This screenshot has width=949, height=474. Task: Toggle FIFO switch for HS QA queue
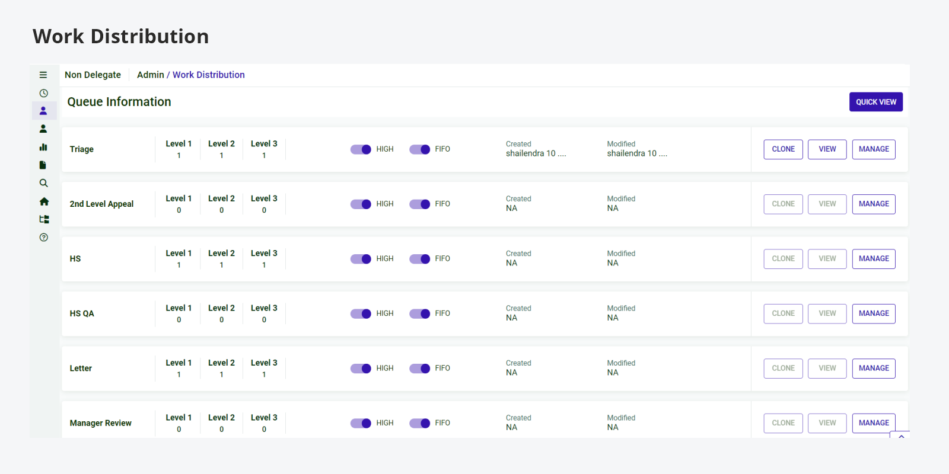[420, 313]
